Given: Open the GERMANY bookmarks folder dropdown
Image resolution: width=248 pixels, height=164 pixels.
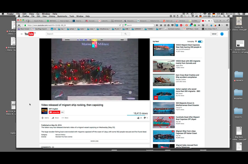Looking at the screenshot, I should click(x=139, y=29).
